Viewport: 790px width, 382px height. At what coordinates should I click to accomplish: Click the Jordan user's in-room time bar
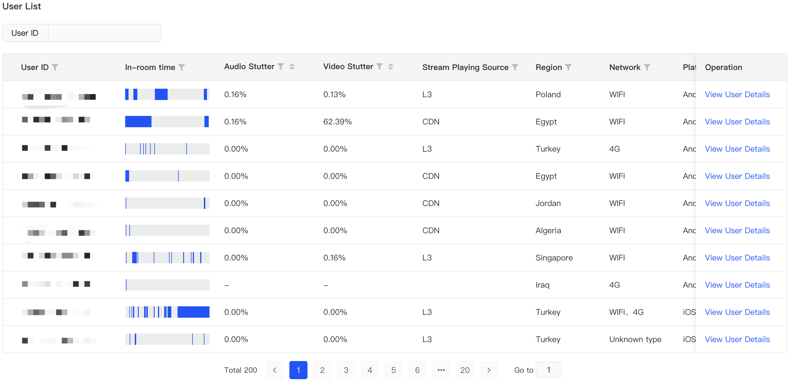point(167,203)
